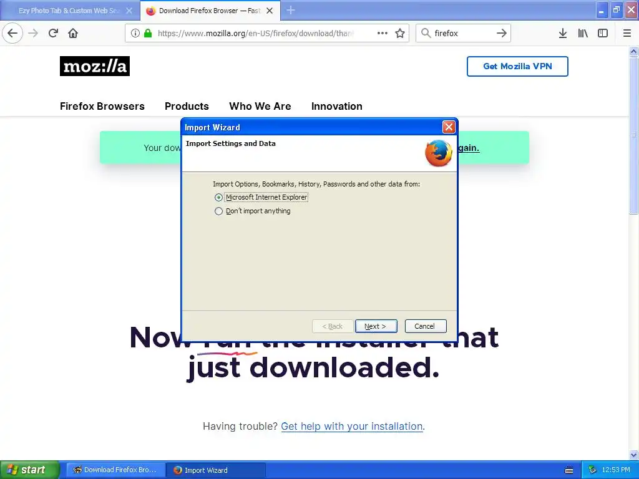Screen dimensions: 639x479
Task: Select Don't import anything radio option
Action: tap(219, 211)
